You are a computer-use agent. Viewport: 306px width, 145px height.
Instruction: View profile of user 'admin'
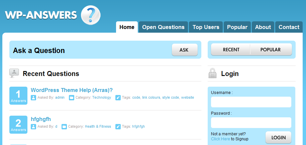(x=60, y=98)
